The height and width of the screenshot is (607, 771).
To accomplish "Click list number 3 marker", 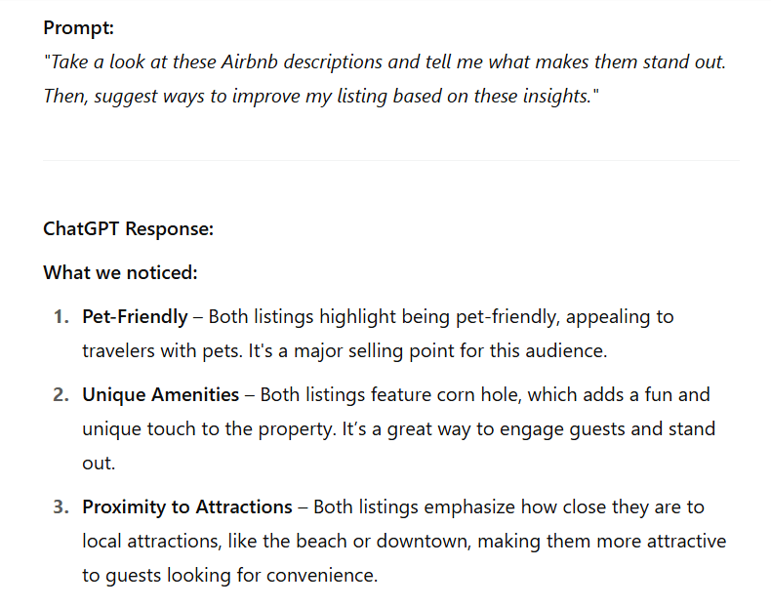I will coord(61,506).
